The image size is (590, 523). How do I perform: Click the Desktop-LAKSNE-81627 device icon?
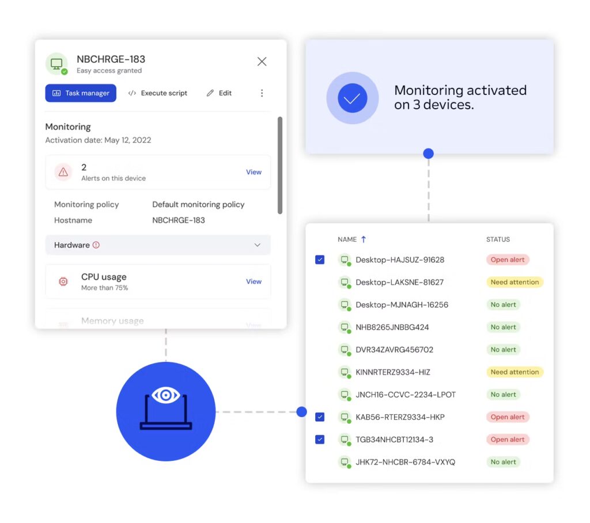(x=345, y=282)
